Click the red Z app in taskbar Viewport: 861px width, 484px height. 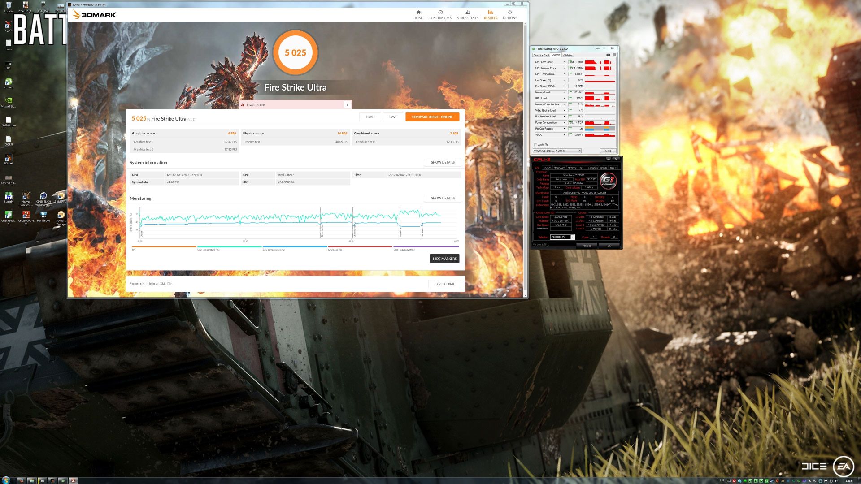tap(73, 480)
